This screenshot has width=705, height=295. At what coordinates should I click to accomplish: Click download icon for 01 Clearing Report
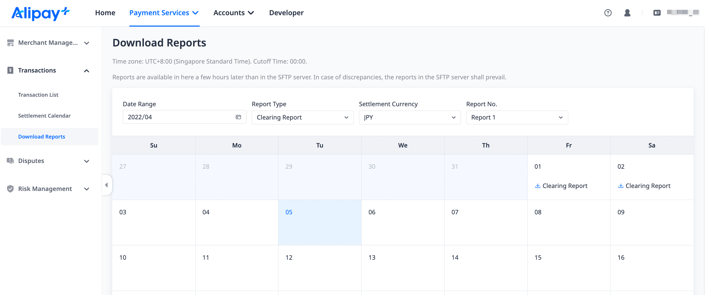click(537, 186)
